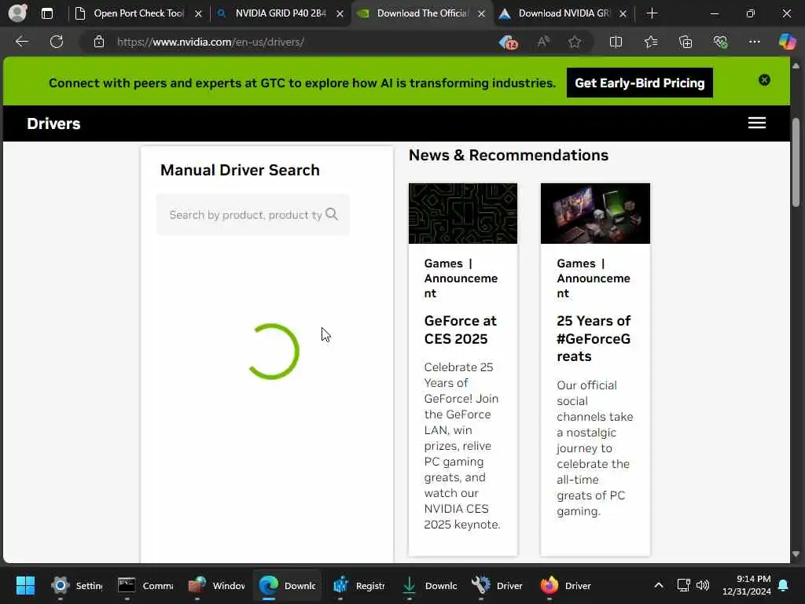Open the clock showing 9:14 PM
This screenshot has height=604, width=805.
coord(746,585)
